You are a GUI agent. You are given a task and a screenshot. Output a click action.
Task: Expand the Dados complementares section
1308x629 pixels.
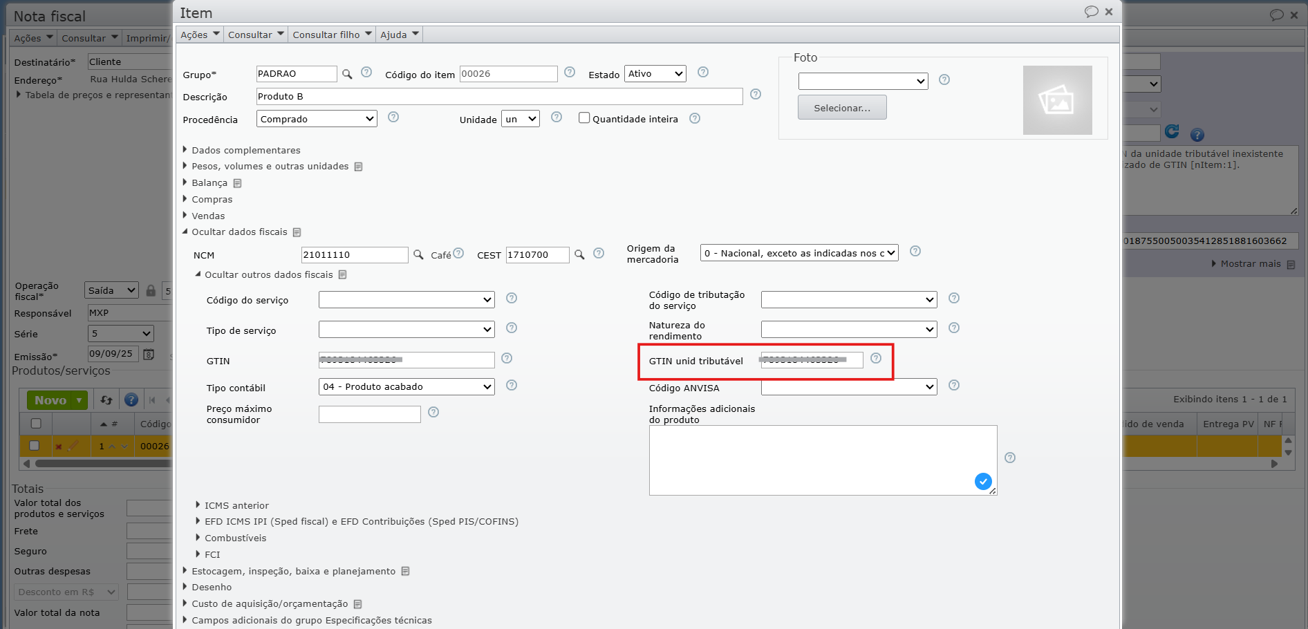pos(245,150)
